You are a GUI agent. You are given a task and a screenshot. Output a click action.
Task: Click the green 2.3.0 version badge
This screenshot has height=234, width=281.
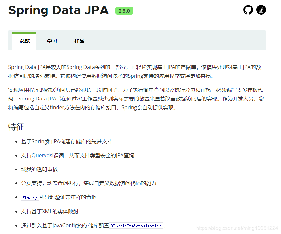124,11
